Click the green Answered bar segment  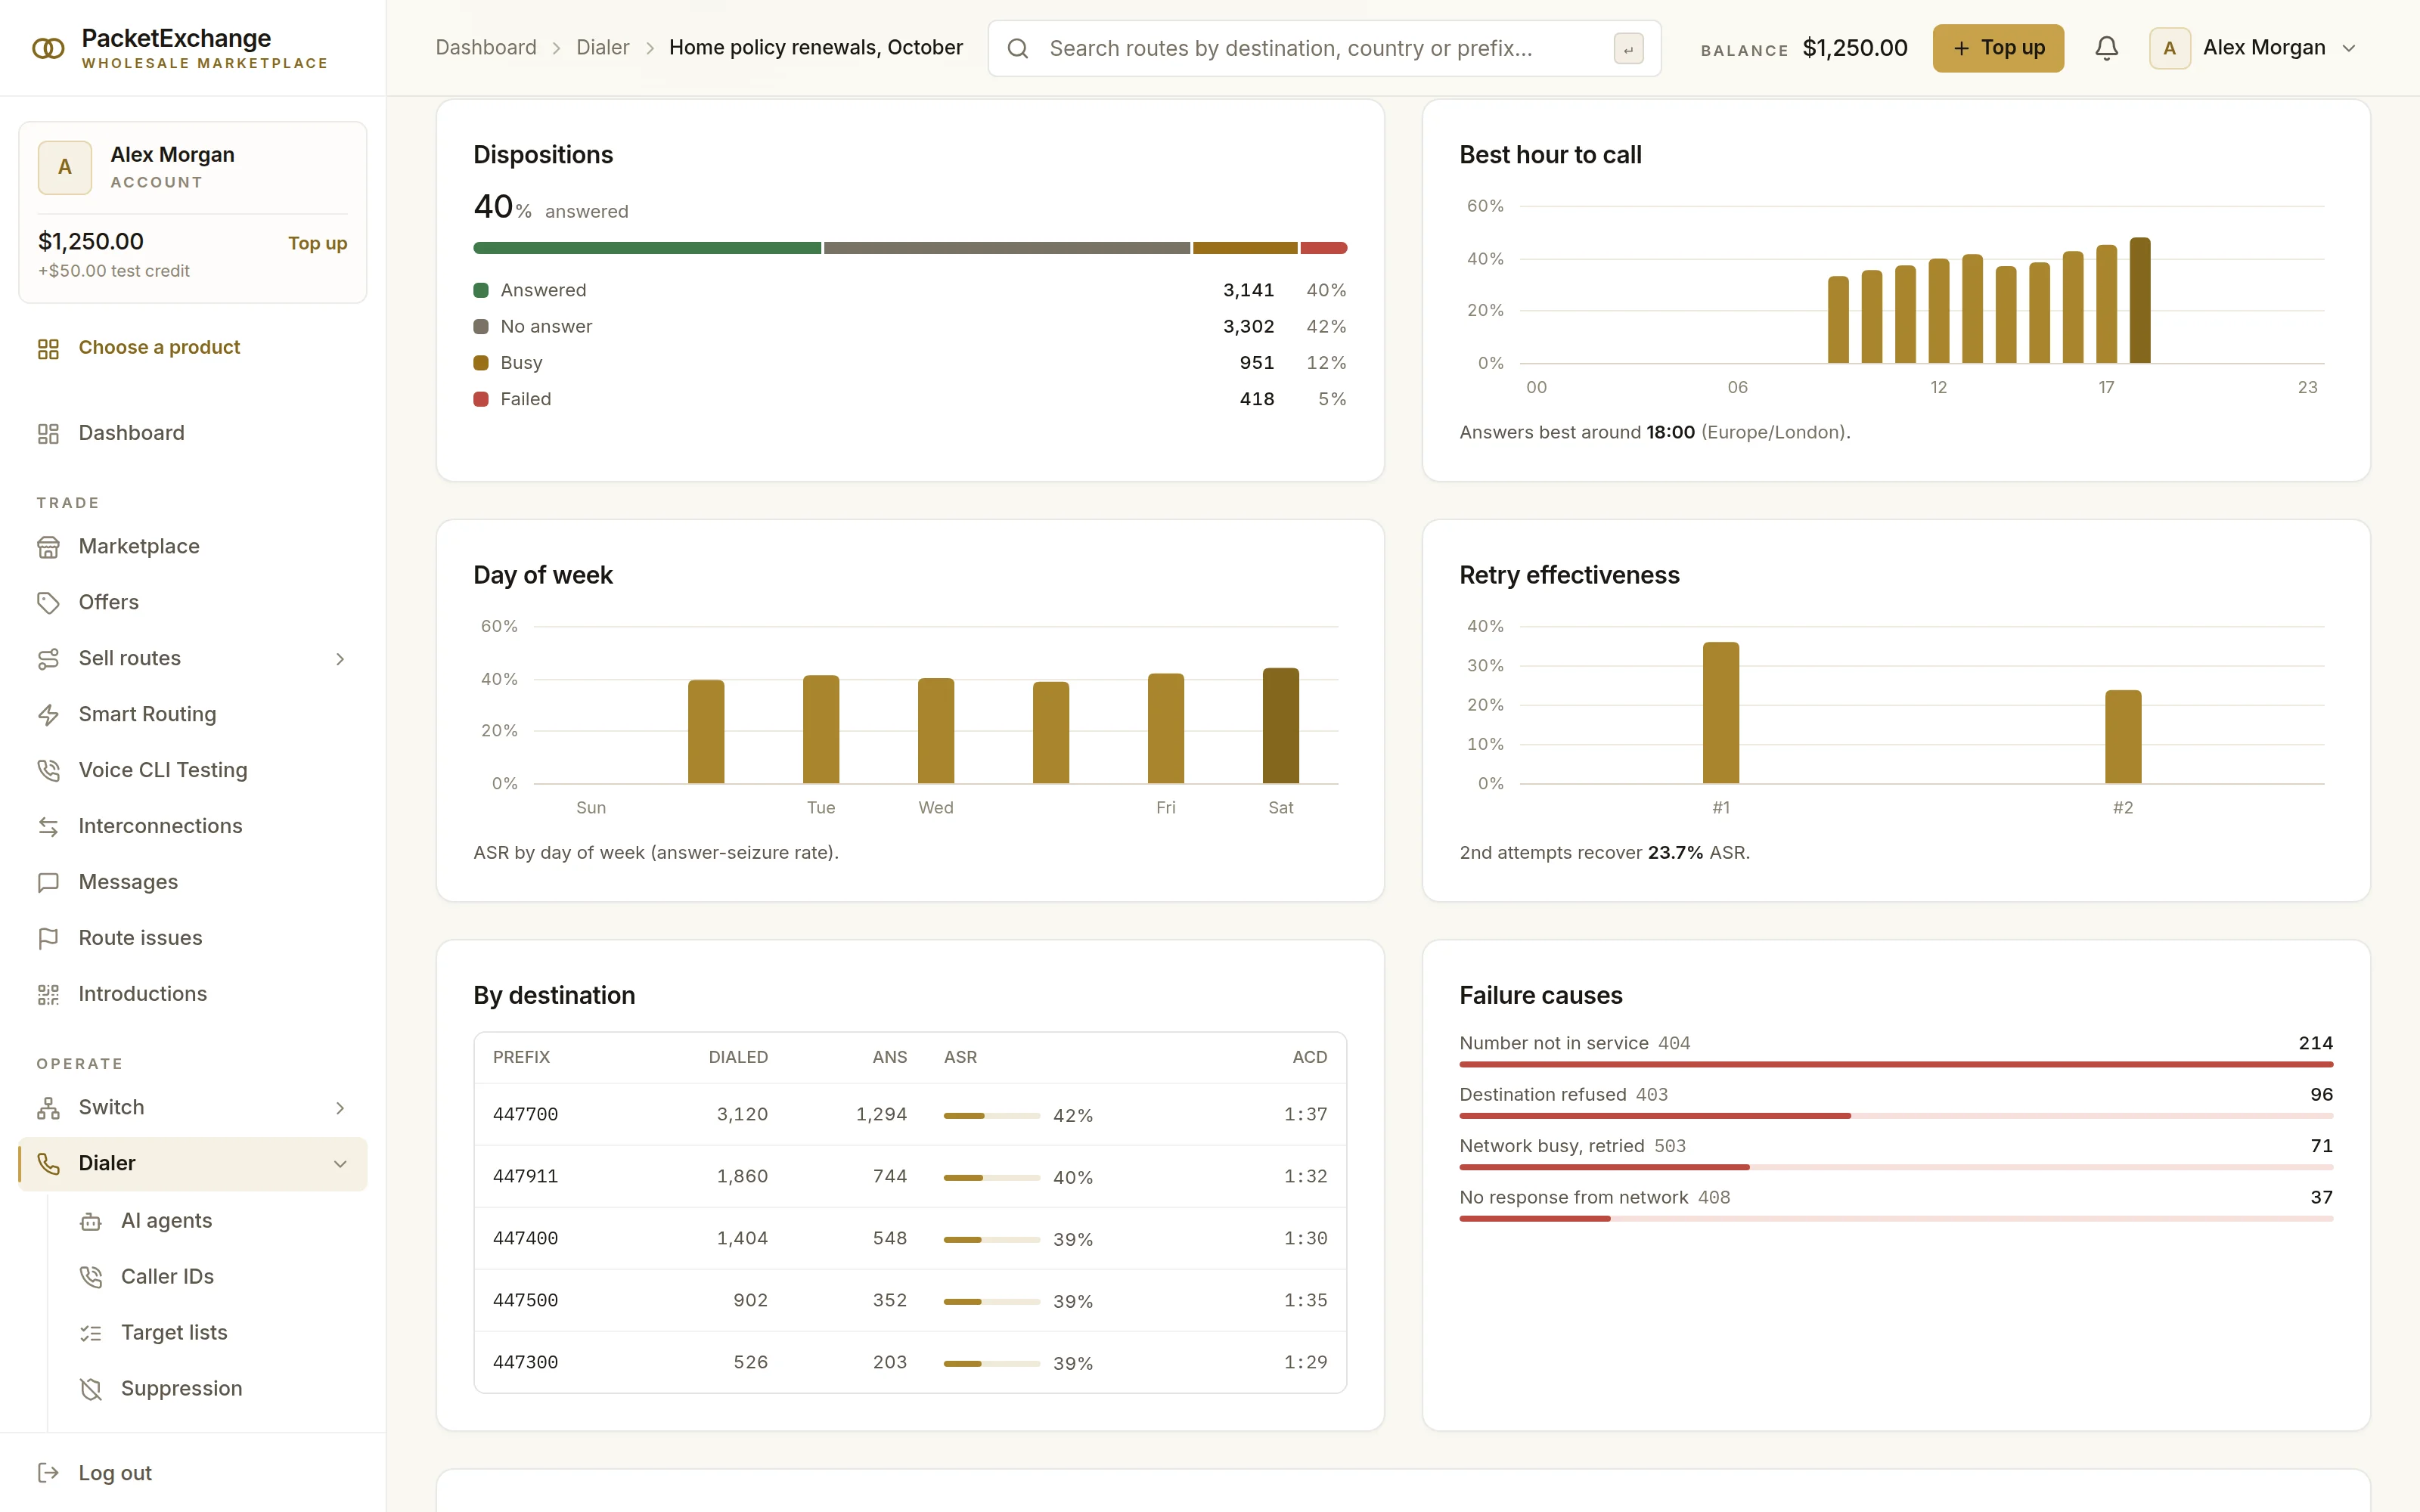[x=647, y=248]
